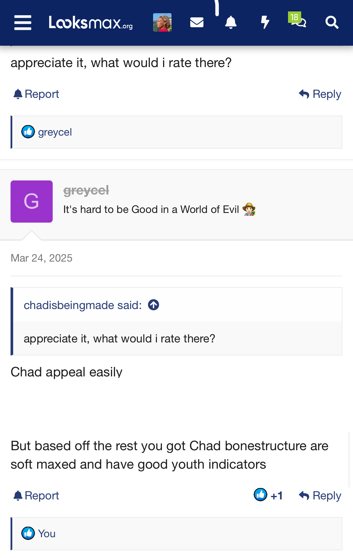The width and height of the screenshot is (353, 558).
Task: Open the hamburger navigation menu
Action: point(23,23)
